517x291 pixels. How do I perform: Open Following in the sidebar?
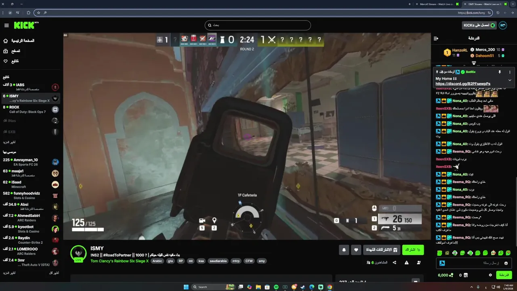[11, 61]
